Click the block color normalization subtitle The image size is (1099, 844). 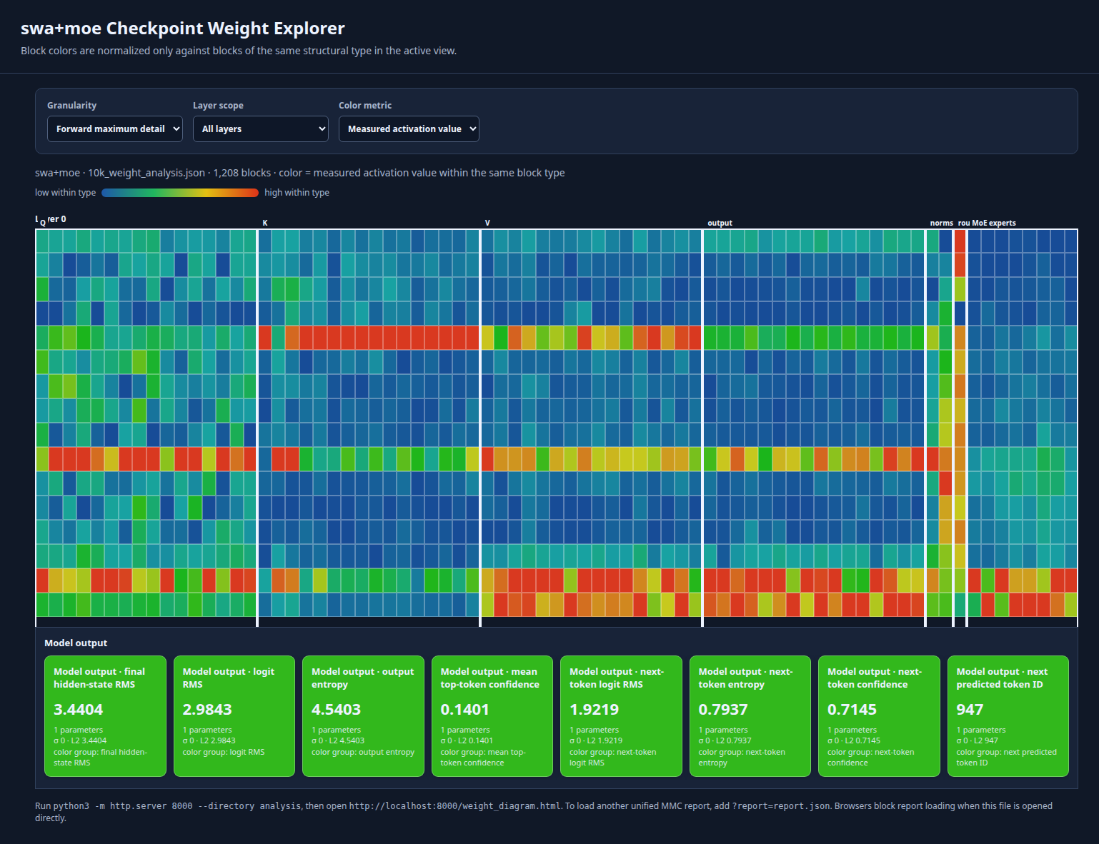[x=239, y=51]
